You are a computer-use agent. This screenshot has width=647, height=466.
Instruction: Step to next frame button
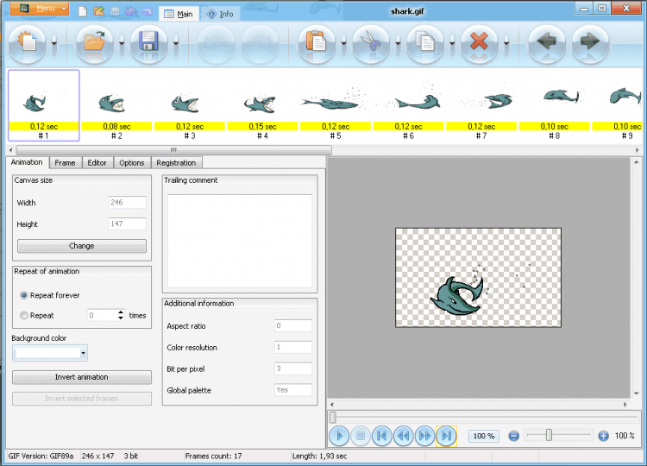pos(424,436)
